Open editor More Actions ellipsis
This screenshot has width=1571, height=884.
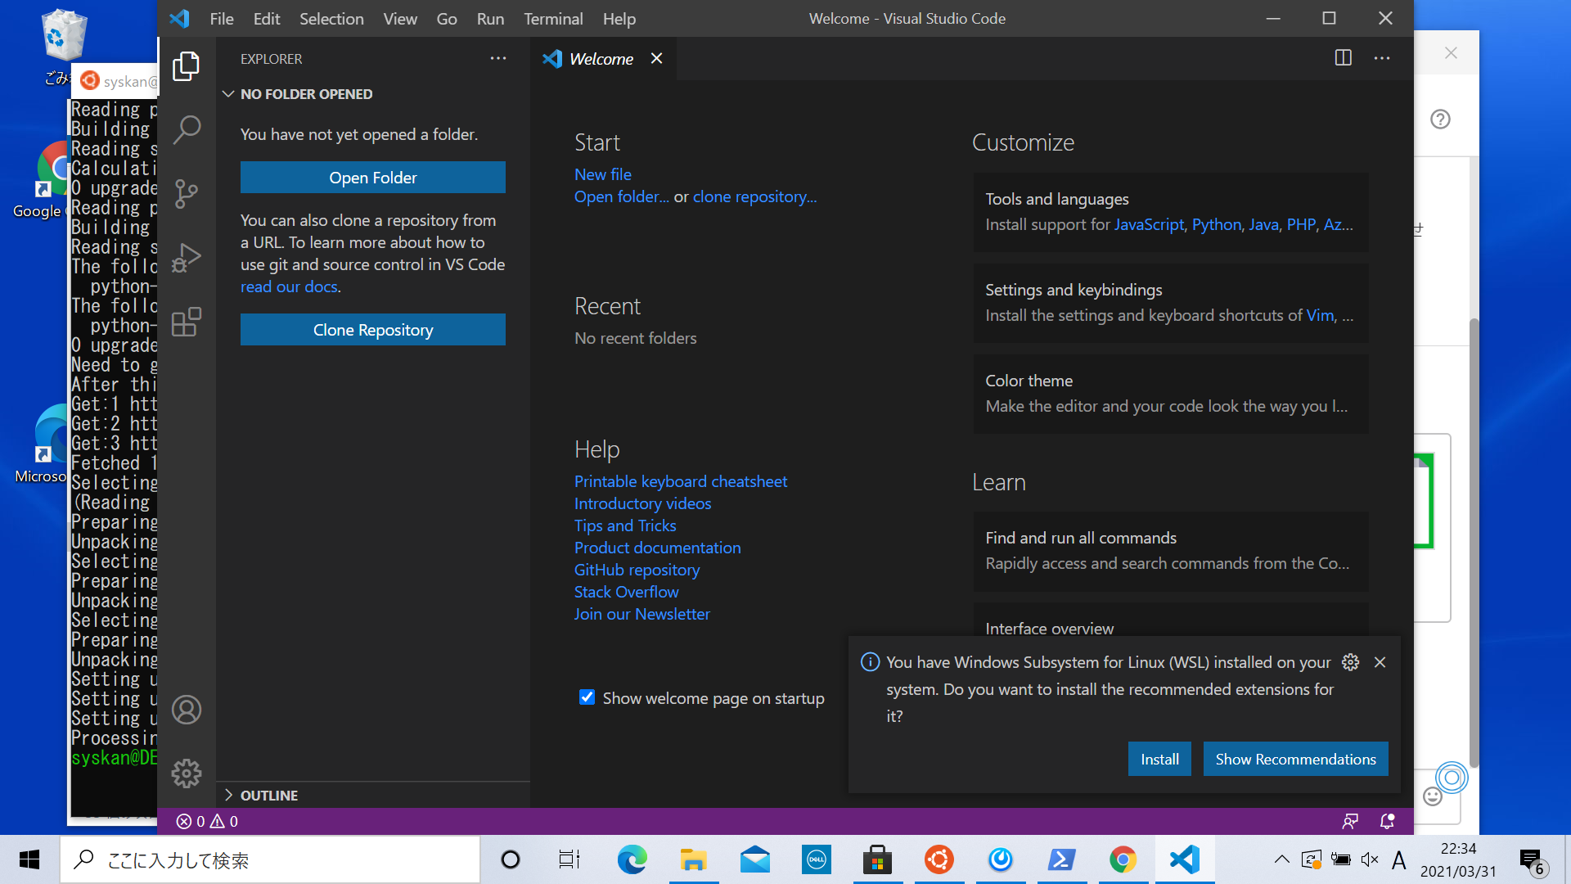tap(1382, 58)
